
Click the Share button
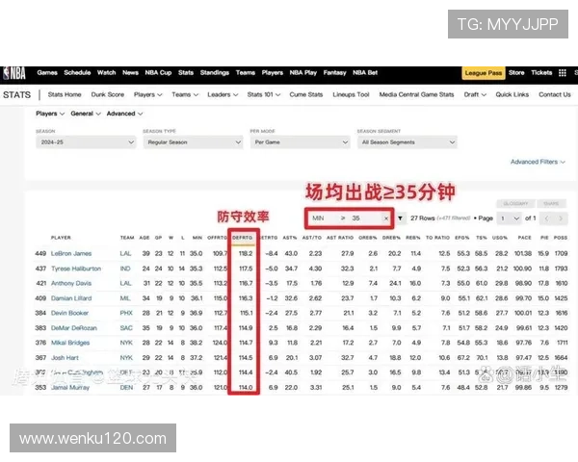(551, 204)
